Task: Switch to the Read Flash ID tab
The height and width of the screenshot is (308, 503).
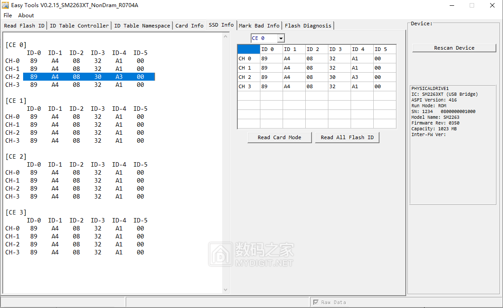Action: pyautogui.click(x=24, y=25)
